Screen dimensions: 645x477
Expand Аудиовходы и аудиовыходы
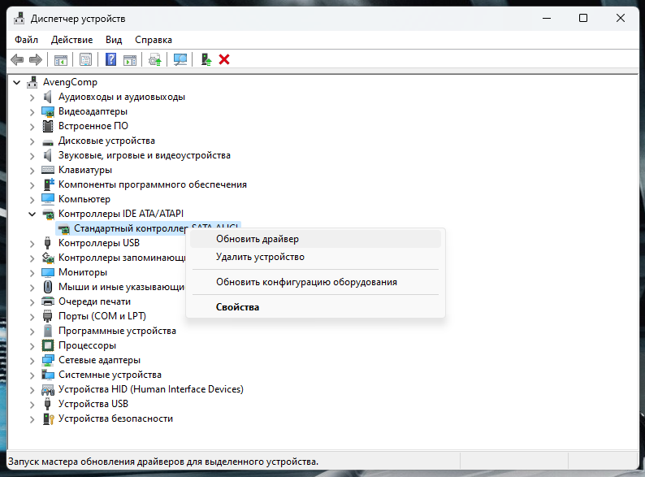tap(32, 98)
